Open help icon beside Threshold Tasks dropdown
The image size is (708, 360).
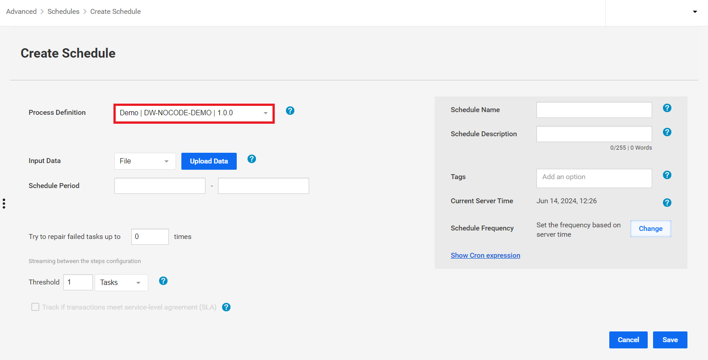163,281
